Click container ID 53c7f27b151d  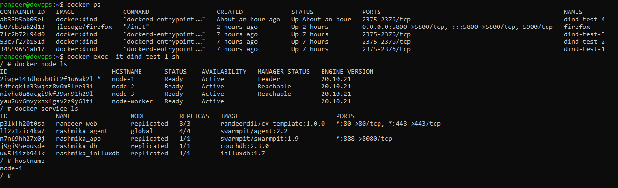pyautogui.click(x=22, y=42)
